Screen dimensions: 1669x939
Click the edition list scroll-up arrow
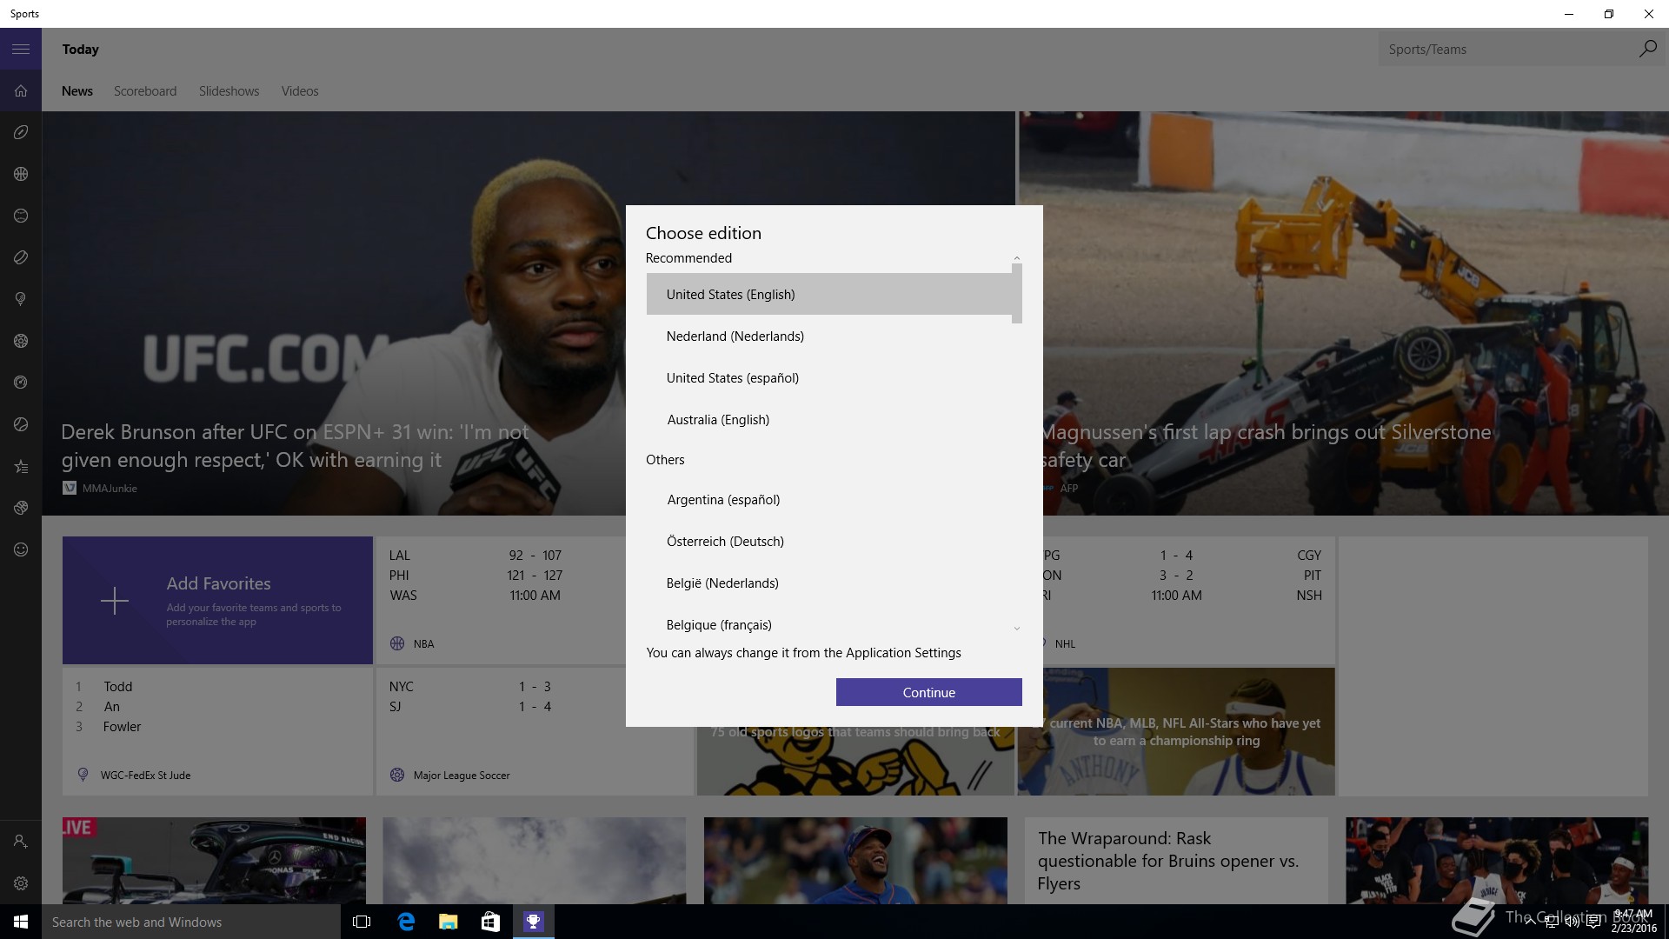click(1017, 258)
